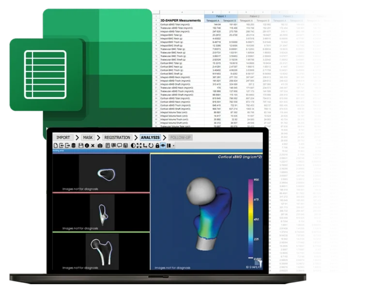Toggle the eye visibility icon
The width and height of the screenshot is (372, 291).
pos(162,145)
